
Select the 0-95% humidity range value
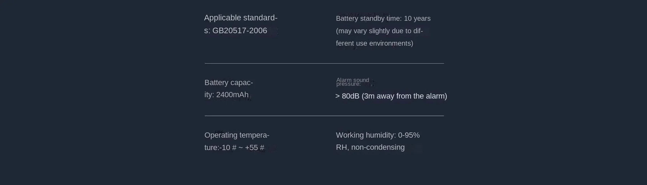point(409,135)
